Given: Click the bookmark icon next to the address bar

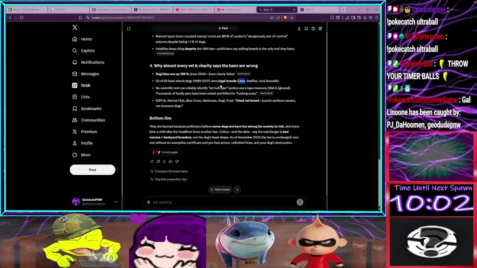Looking at the screenshot, I should 80,17.
